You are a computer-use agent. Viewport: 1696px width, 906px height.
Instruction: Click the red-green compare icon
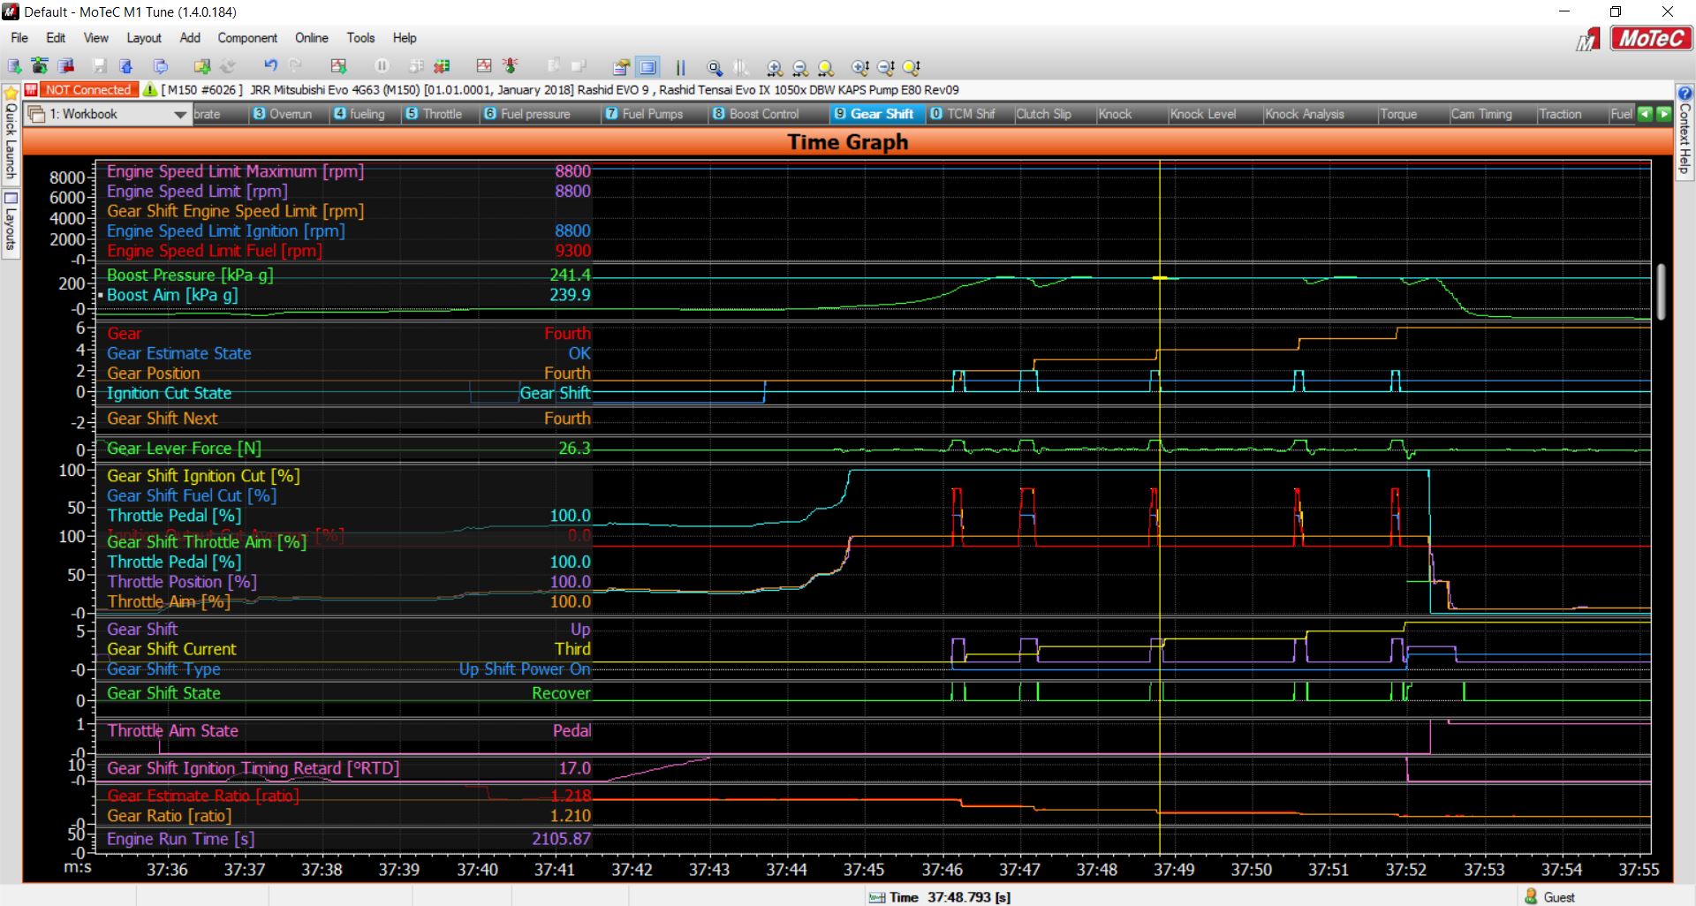442,66
